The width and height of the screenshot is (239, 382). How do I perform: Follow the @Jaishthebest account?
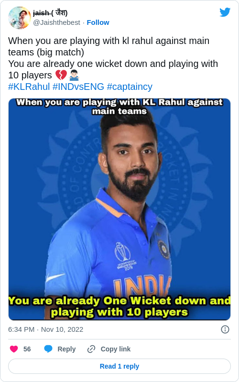coord(98,22)
